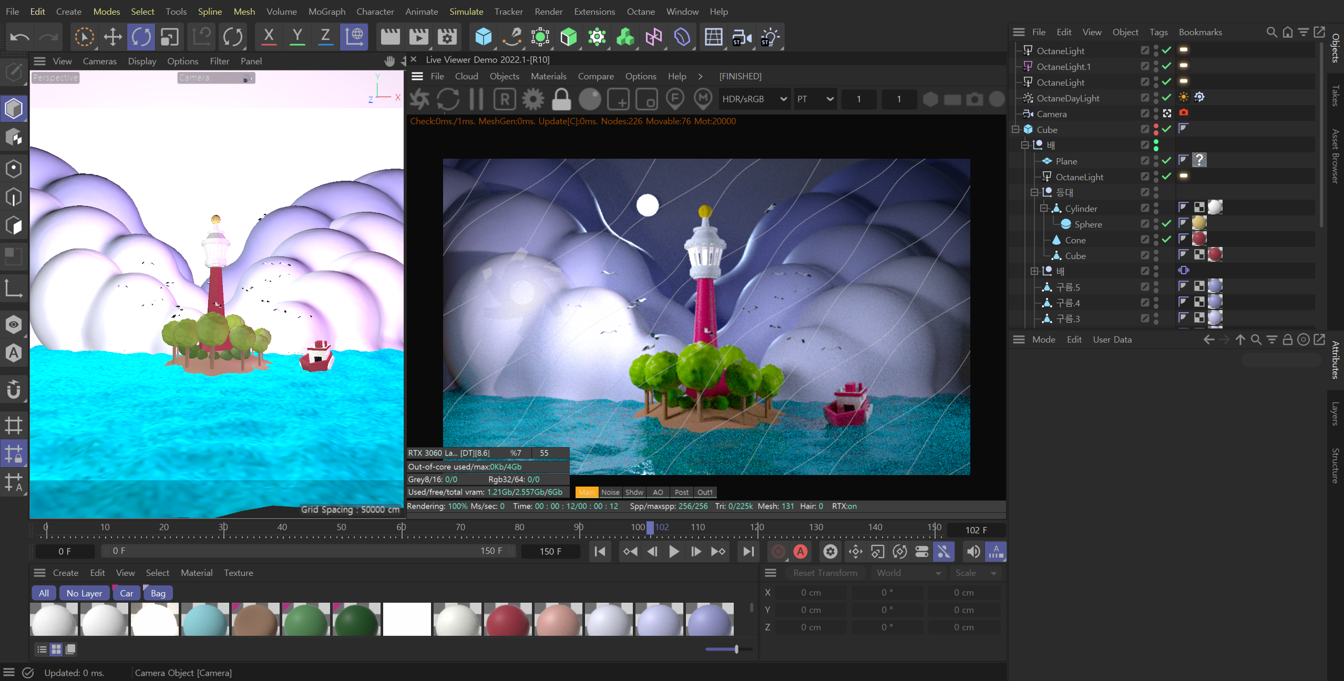Toggle Z axis lock
The height and width of the screenshot is (681, 1344).
point(325,37)
